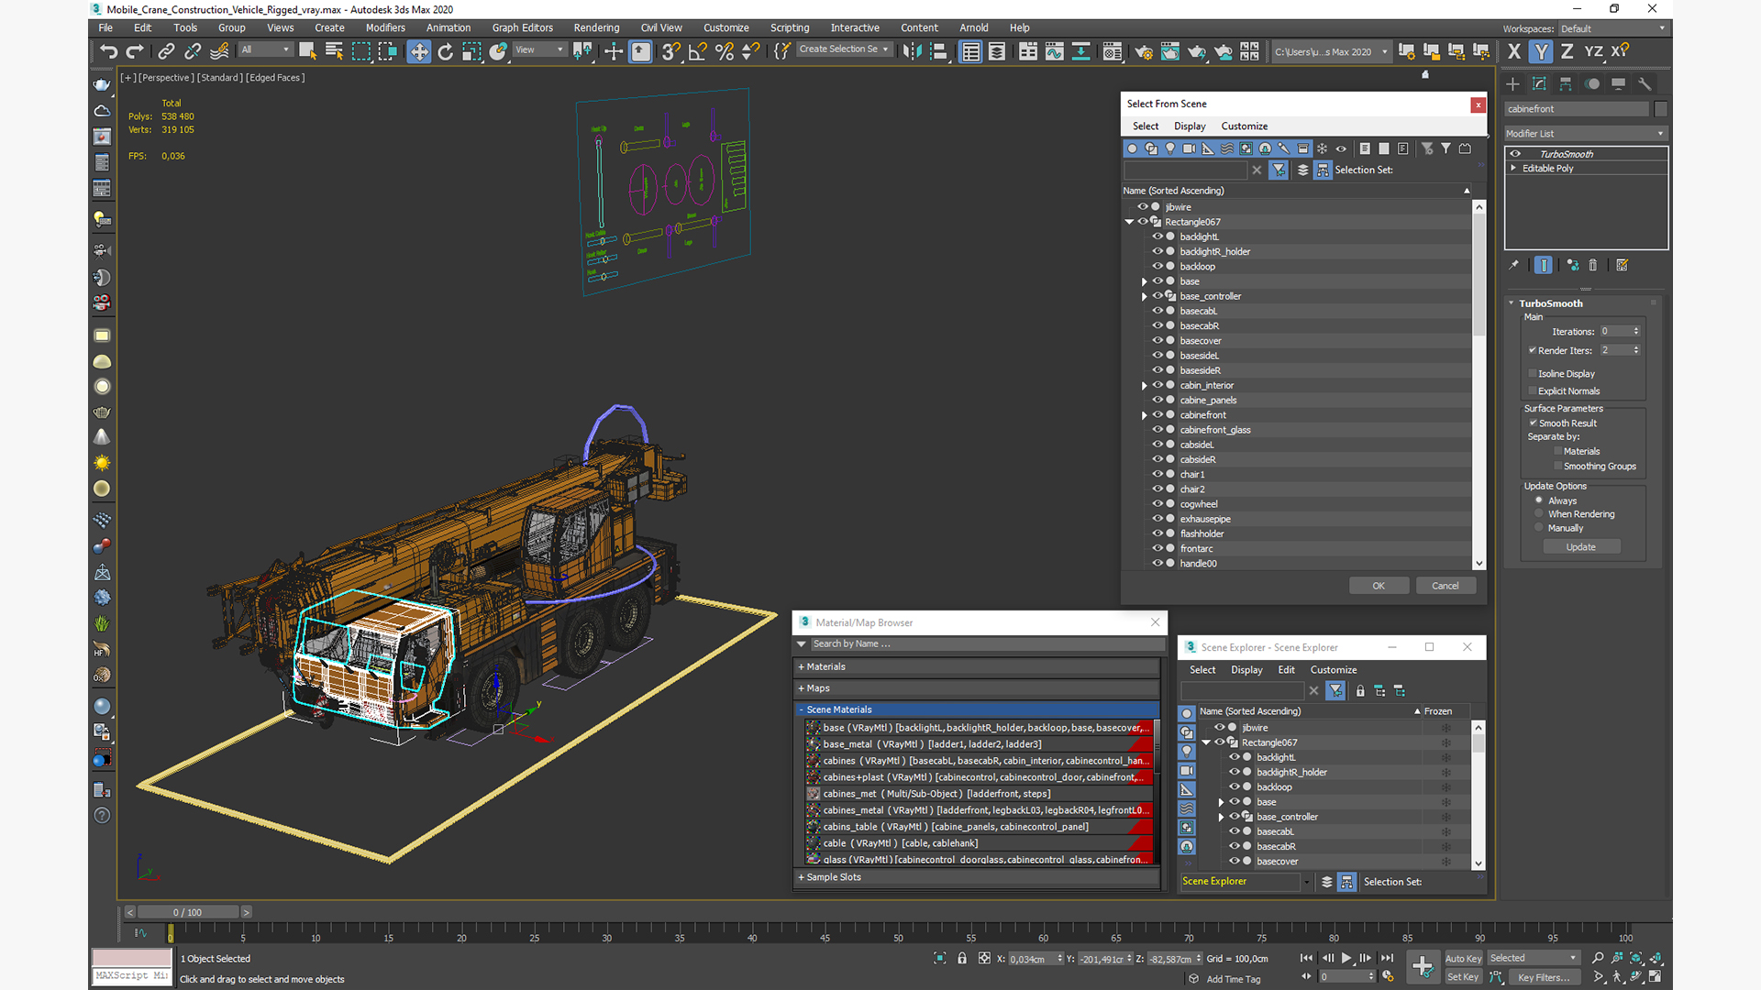Screen dimensions: 1761x990
Task: Click Cancel in Select From Scene dialog
Action: click(1445, 586)
